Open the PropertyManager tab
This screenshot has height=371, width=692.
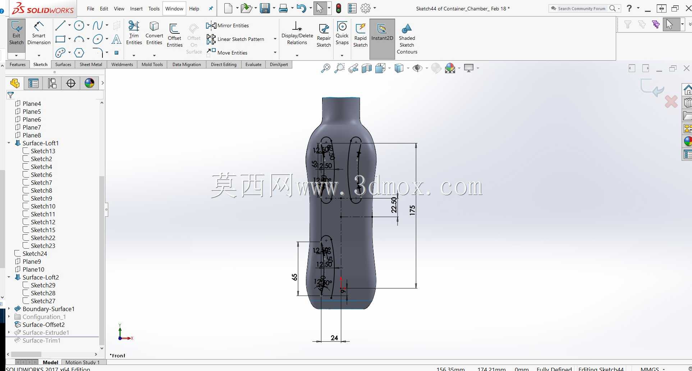(33, 84)
